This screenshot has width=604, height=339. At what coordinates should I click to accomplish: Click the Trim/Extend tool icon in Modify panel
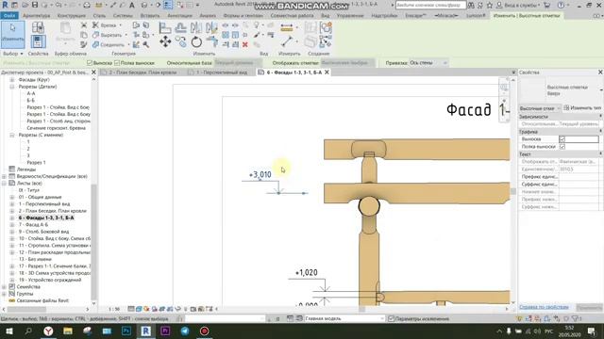tap(212, 41)
